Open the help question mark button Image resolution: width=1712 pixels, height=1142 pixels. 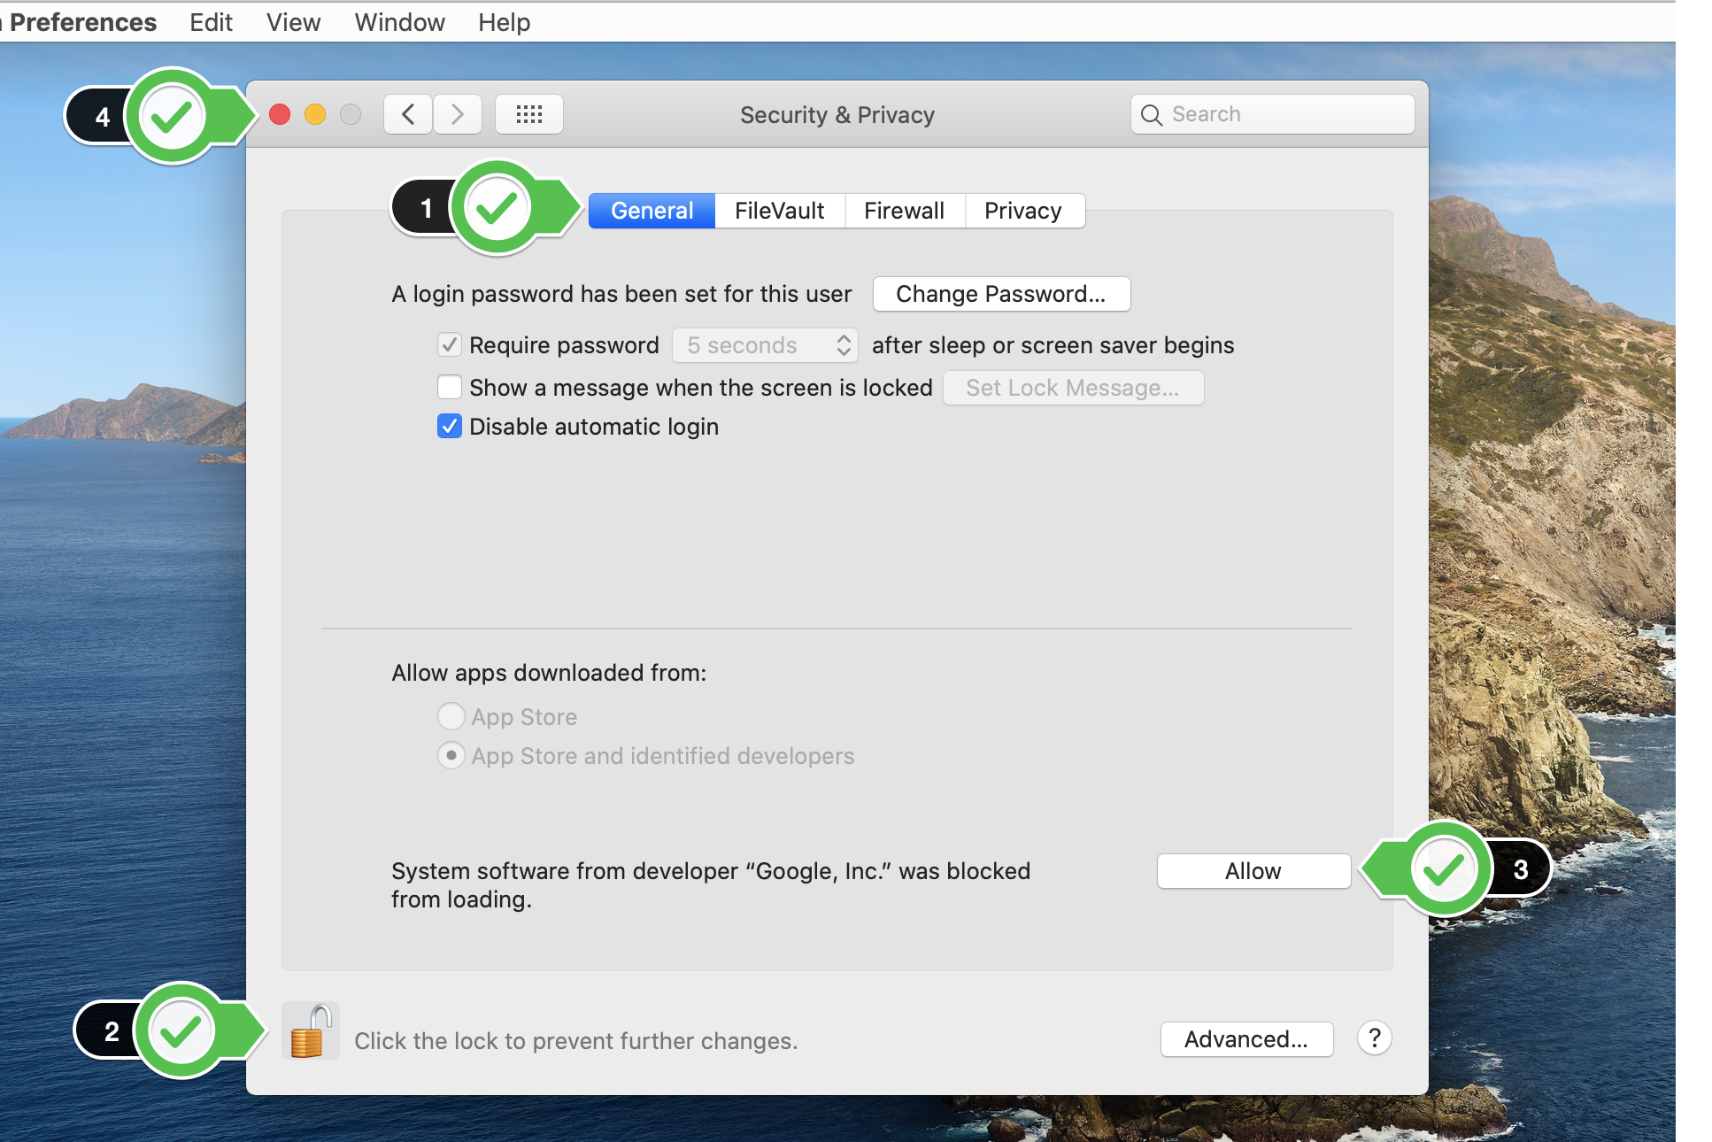pos(1374,1038)
